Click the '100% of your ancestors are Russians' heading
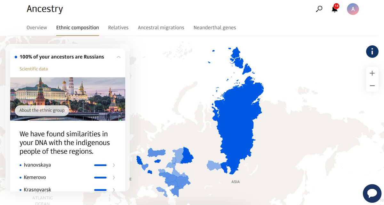Screen dimensions: 384x205 (62, 57)
